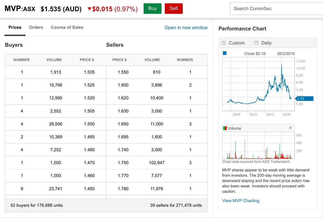Viewport: 323px width, 218px height.
Task: Click the red down-arrow change indicator
Action: 89,9
